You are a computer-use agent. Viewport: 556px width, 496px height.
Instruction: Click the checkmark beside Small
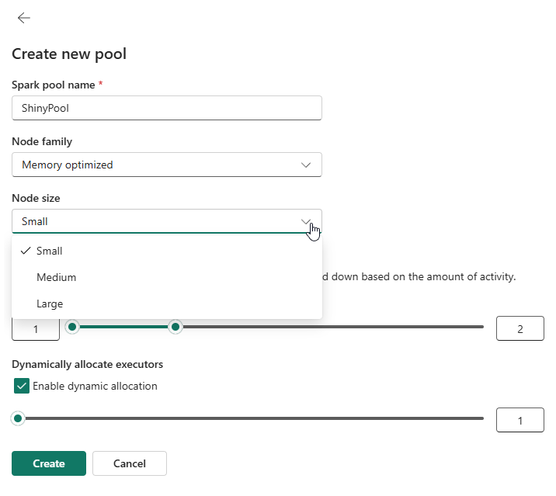[26, 251]
